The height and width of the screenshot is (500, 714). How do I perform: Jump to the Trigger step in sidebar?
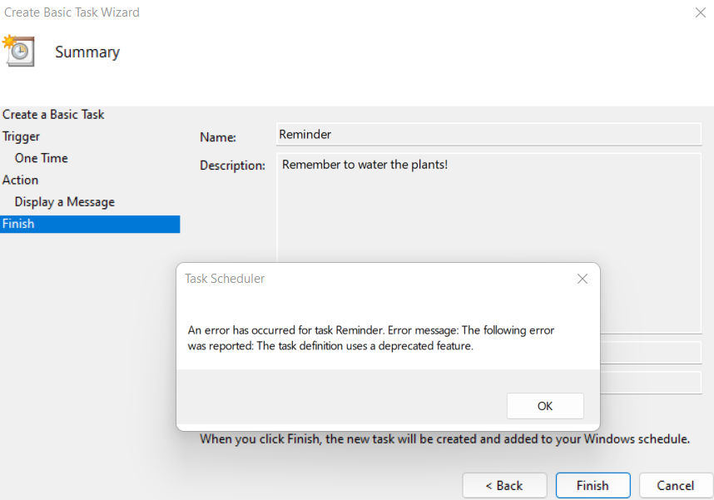[x=22, y=136]
